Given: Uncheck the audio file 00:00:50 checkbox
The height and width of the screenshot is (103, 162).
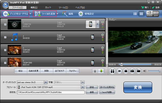Looking at the screenshot, I should (x=5, y=37).
